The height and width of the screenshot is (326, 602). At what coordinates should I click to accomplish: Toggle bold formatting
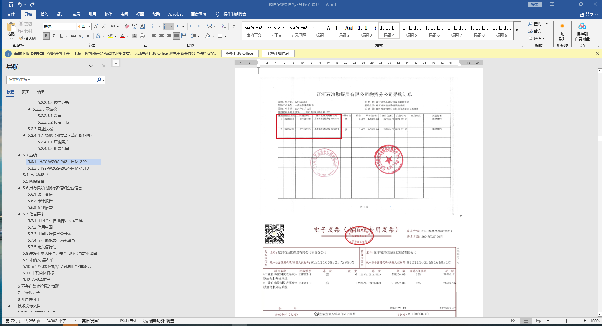click(46, 36)
